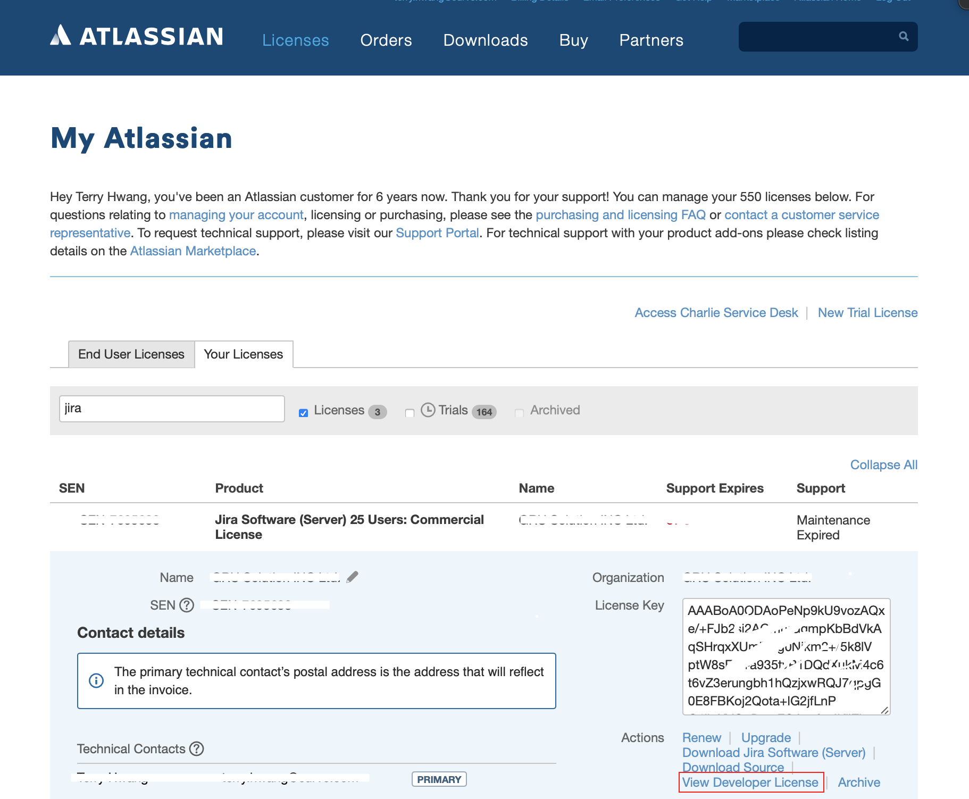Open View Developer License

pos(750,783)
